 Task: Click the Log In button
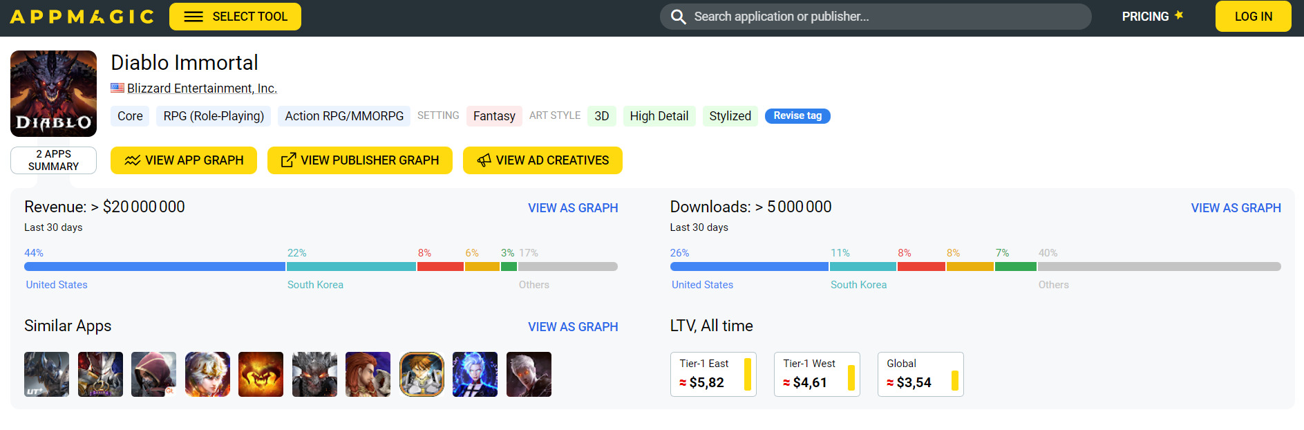[1253, 17]
